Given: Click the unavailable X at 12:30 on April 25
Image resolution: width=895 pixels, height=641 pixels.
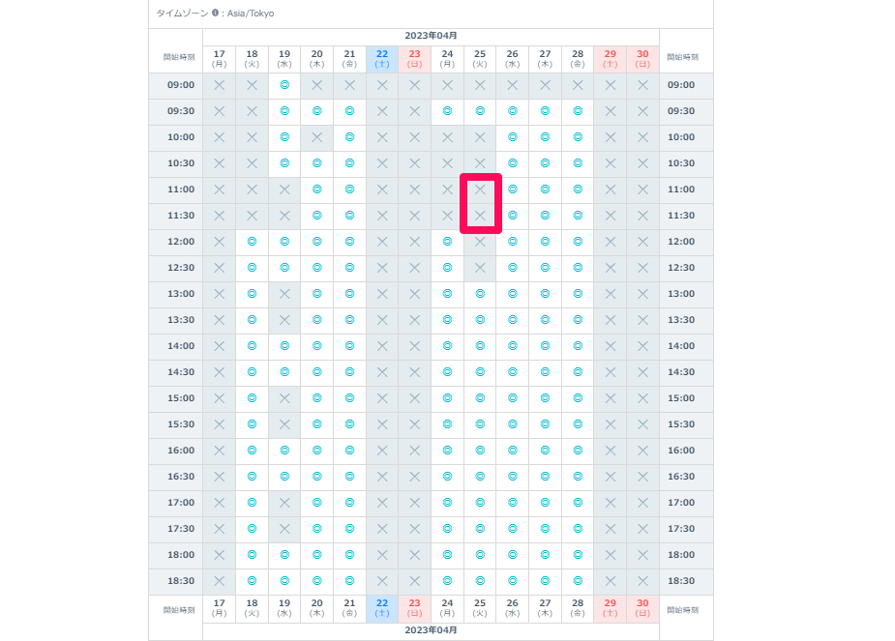Looking at the screenshot, I should coord(480,268).
